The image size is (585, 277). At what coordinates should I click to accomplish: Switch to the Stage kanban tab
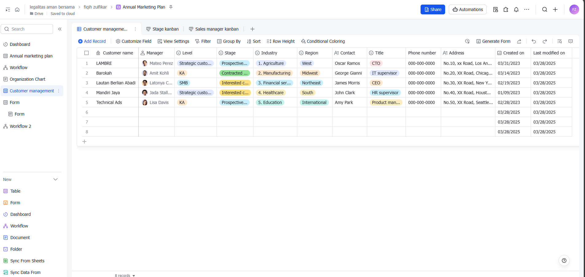(x=162, y=29)
